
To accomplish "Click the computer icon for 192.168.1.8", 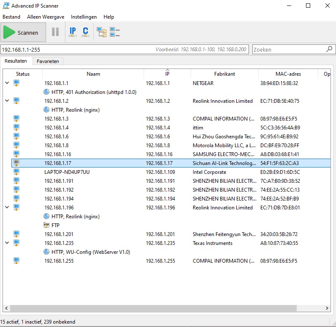I will [16, 145].
